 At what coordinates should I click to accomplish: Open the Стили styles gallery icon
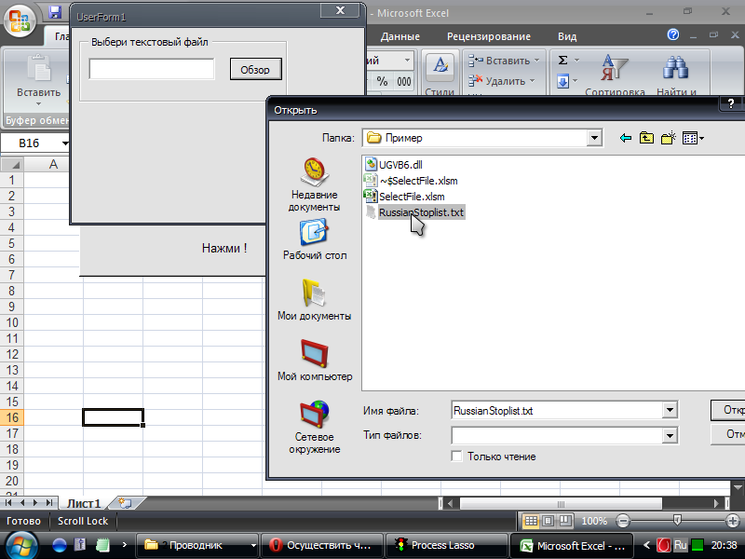pos(440,65)
